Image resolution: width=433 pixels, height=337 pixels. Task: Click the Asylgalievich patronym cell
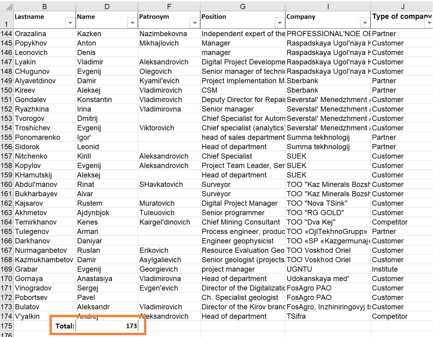(169, 260)
